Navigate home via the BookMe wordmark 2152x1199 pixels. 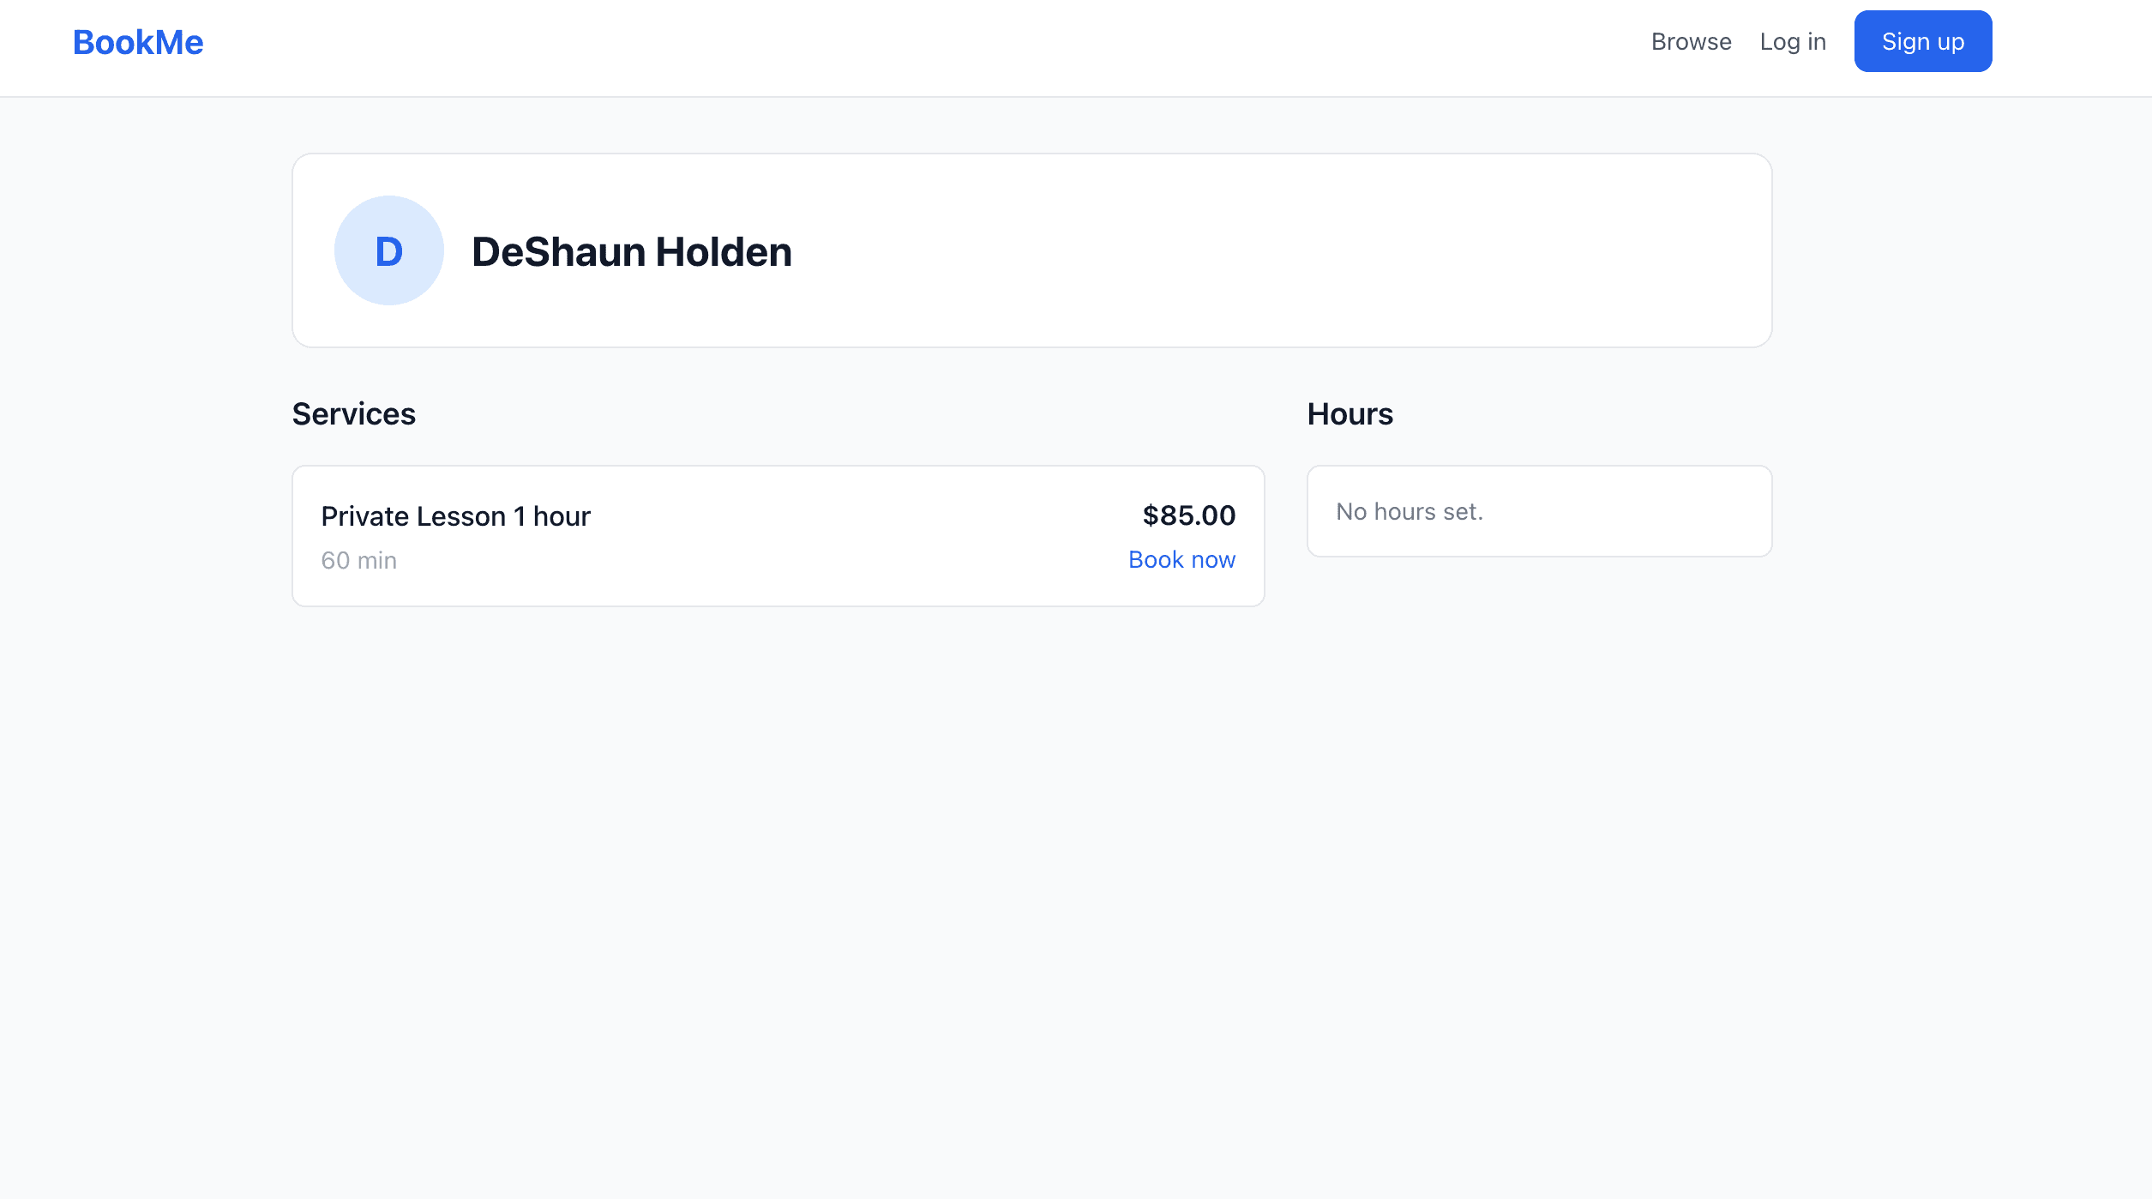click(x=137, y=41)
